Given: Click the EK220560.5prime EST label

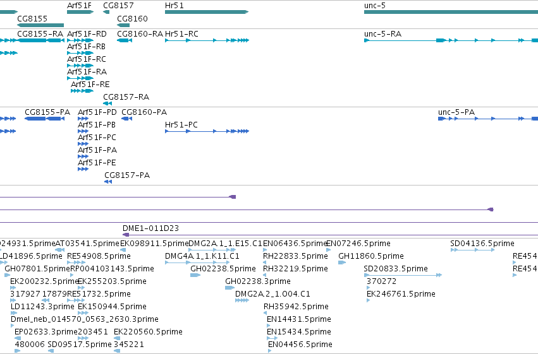Looking at the screenshot, I should pos(148,332).
